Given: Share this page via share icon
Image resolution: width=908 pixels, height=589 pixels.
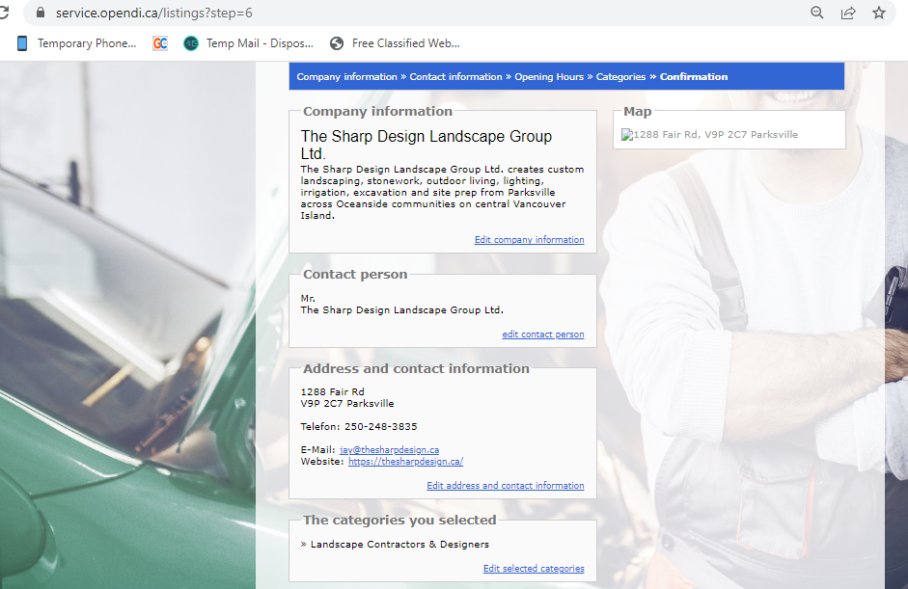Looking at the screenshot, I should [x=848, y=13].
